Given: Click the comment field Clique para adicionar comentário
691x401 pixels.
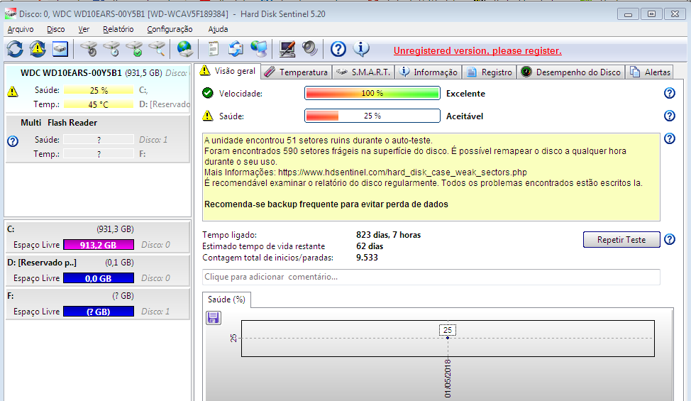Looking at the screenshot, I should click(431, 278).
